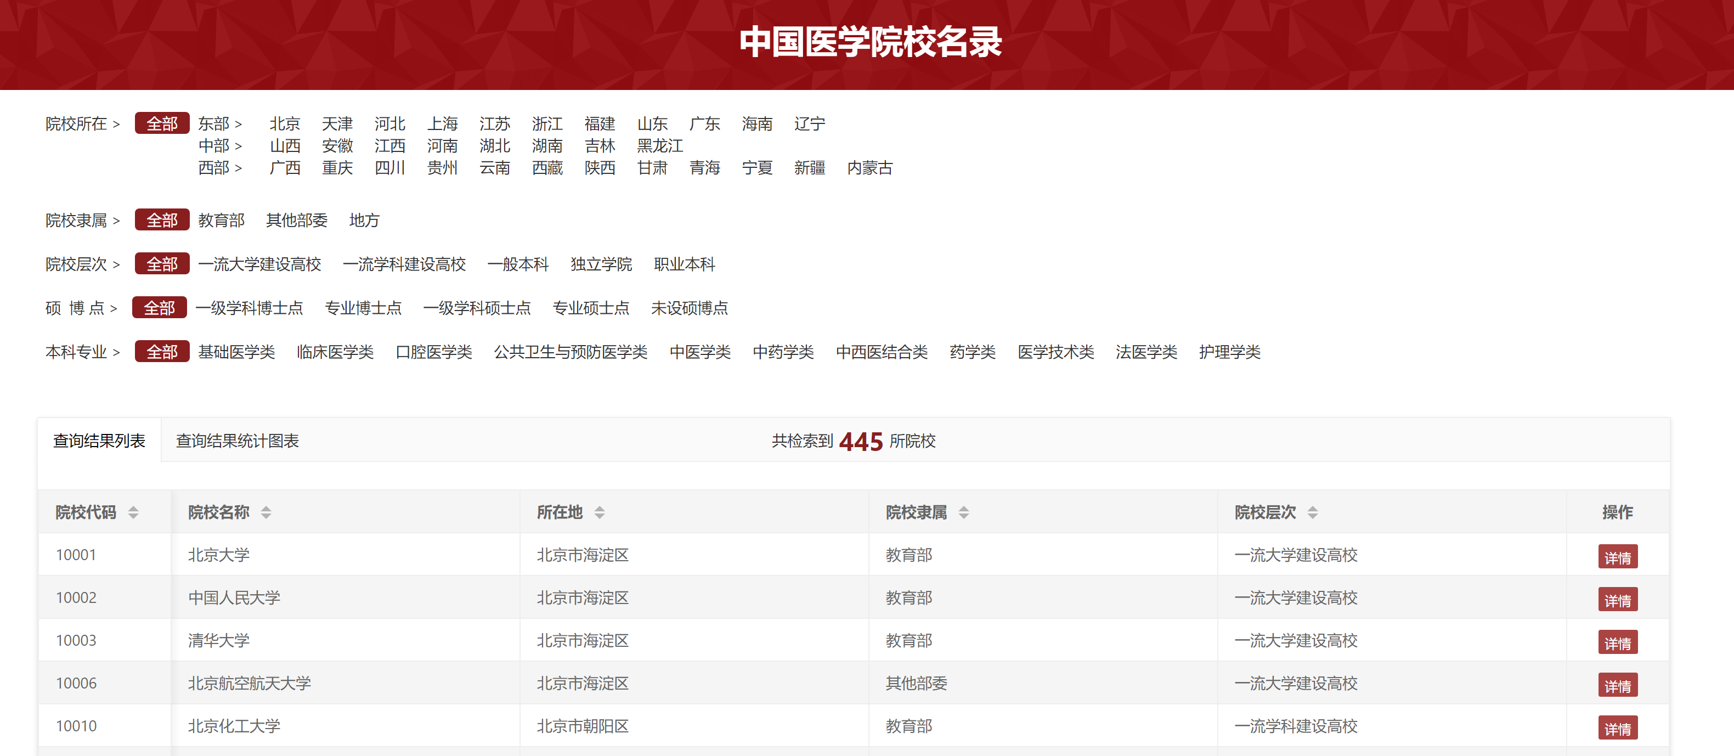Image resolution: width=1734 pixels, height=756 pixels.
Task: Sort table by 所在地 column
Action: [599, 512]
